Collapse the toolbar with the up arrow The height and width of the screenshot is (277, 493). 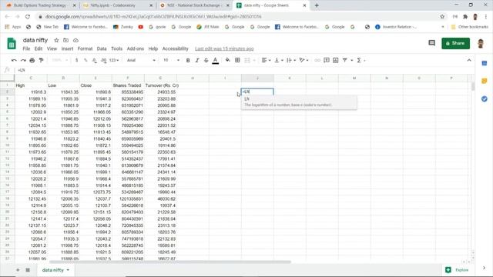[469, 60]
